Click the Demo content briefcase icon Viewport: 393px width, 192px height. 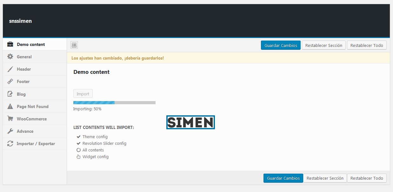coord(10,44)
